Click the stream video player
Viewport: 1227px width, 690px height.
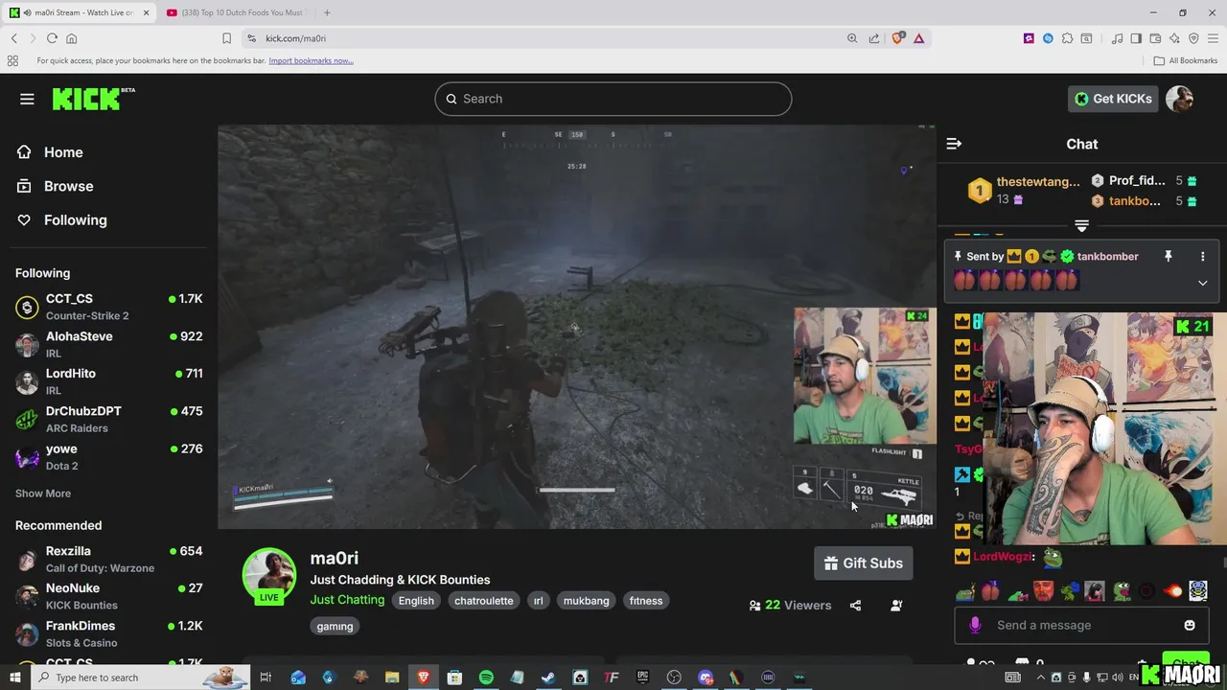tap(577, 327)
